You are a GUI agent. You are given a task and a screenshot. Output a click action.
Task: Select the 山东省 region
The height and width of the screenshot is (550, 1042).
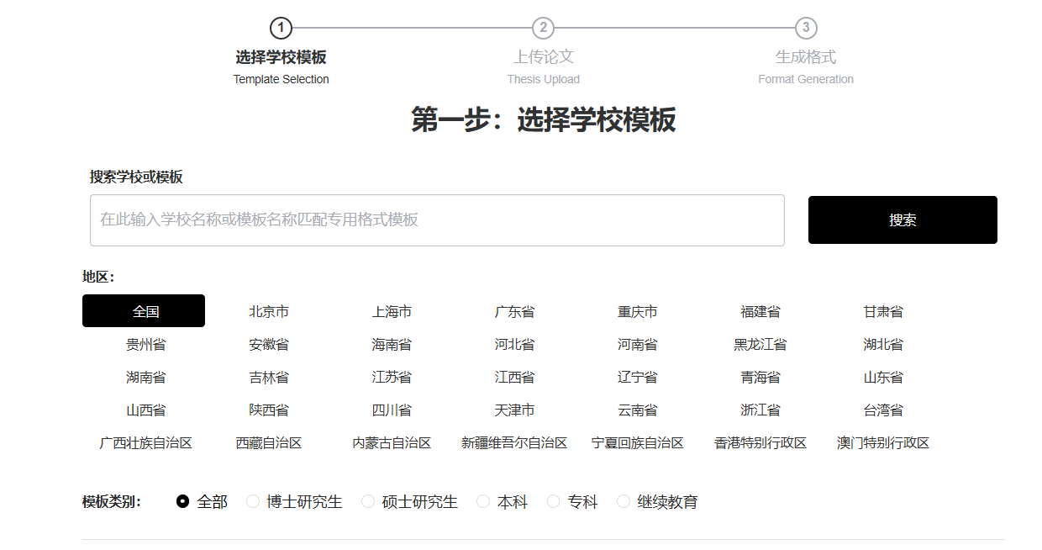[883, 377]
